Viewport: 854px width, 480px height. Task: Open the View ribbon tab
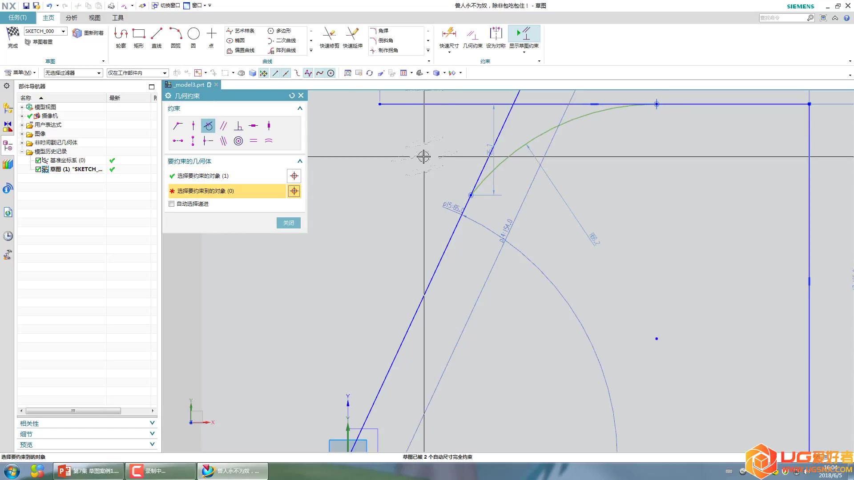(x=94, y=18)
